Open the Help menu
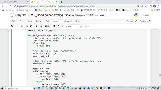 tap(77, 21)
